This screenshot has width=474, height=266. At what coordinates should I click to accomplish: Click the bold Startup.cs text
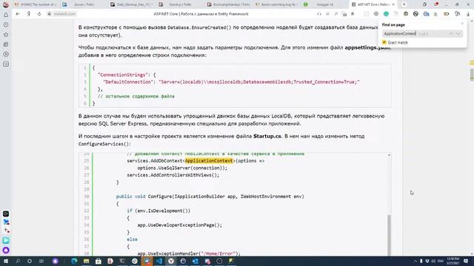pyautogui.click(x=267, y=136)
